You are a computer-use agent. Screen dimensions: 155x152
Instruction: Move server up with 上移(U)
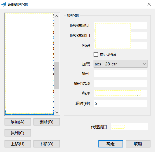click(x=18, y=144)
